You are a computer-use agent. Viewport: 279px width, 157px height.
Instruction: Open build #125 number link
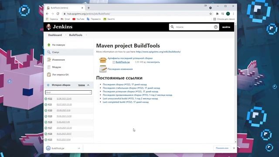coord(50,140)
